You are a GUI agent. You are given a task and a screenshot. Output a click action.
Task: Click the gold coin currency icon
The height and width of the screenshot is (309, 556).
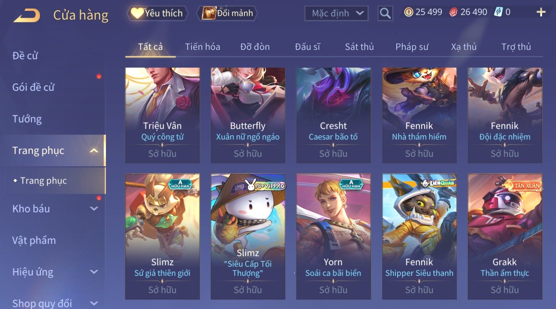408,12
